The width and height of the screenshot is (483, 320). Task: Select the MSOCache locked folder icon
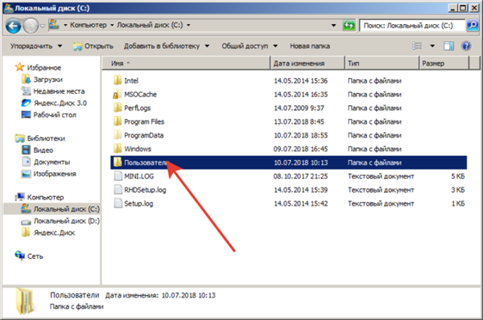point(118,94)
